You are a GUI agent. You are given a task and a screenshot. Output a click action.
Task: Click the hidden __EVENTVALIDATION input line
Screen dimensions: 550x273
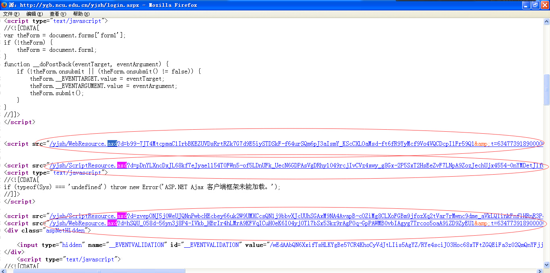tap(280, 245)
